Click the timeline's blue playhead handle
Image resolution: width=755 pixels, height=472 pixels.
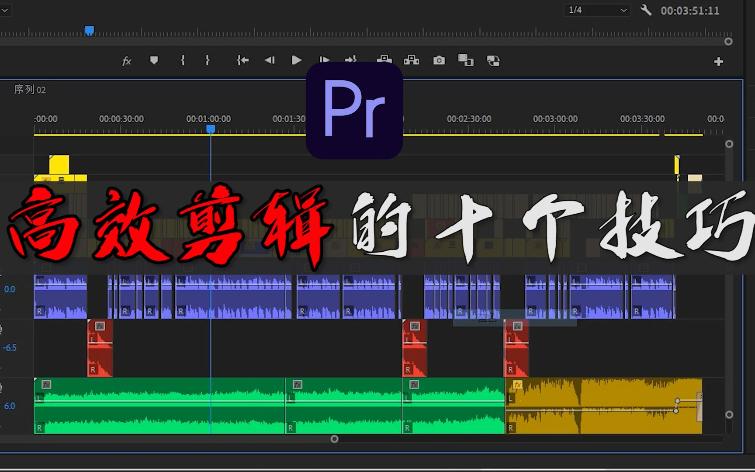[x=211, y=129]
